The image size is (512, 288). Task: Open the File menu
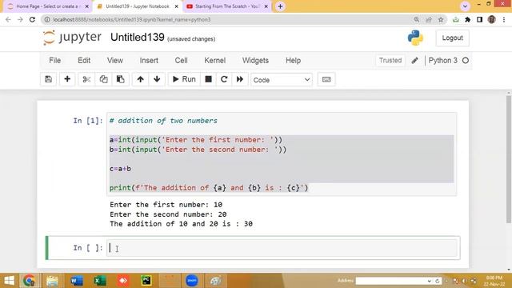pyautogui.click(x=55, y=61)
